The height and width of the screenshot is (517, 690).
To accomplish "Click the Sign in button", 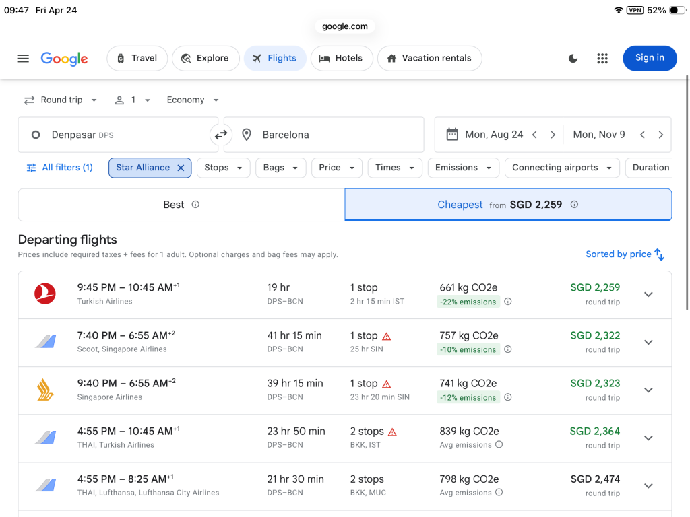I will coord(650,58).
